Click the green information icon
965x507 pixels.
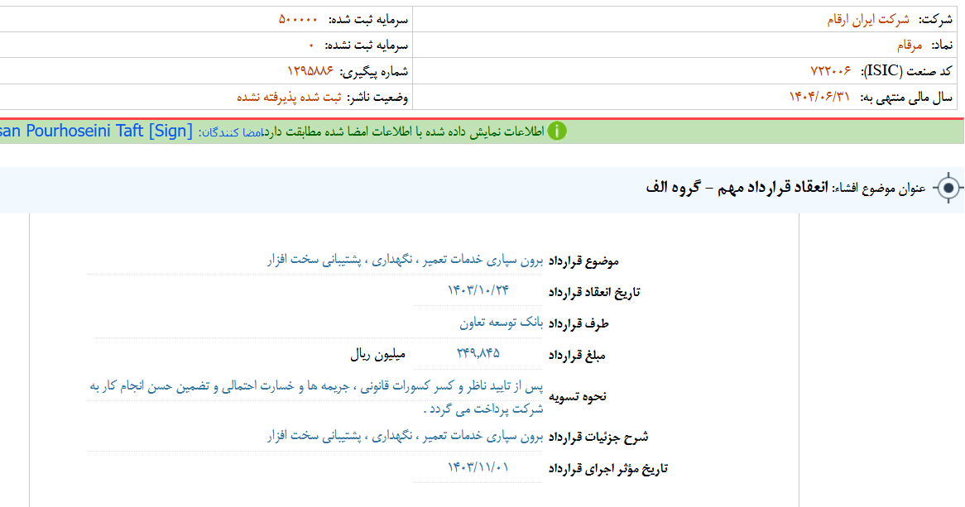tap(558, 130)
